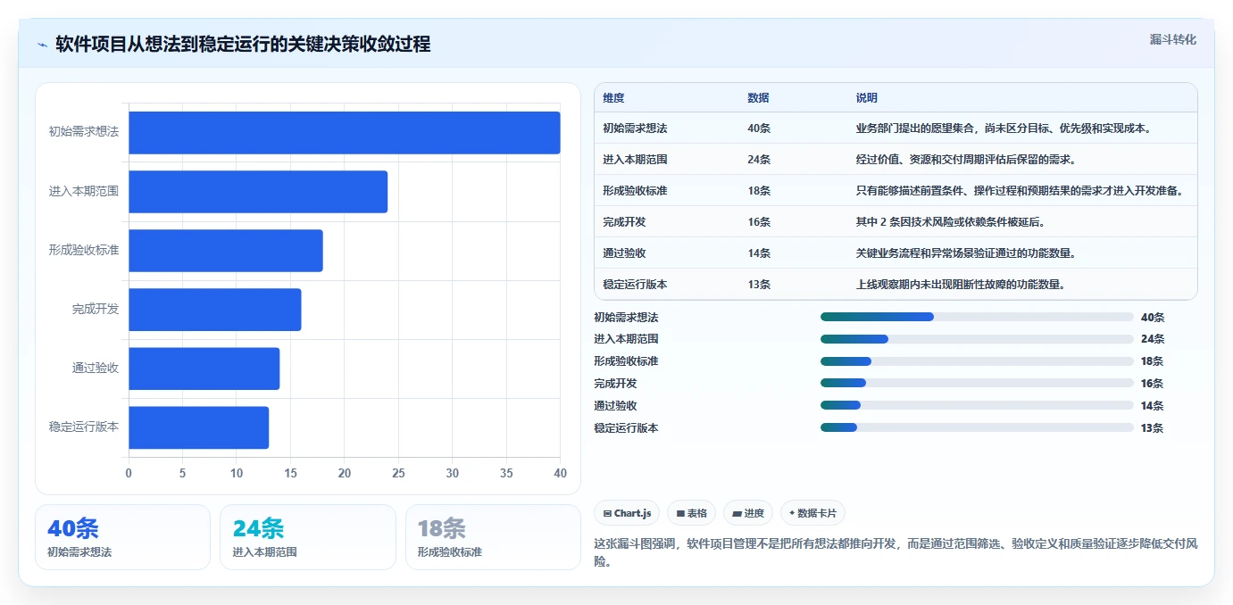
Task: Select the 表格 chip
Action: pyautogui.click(x=692, y=513)
